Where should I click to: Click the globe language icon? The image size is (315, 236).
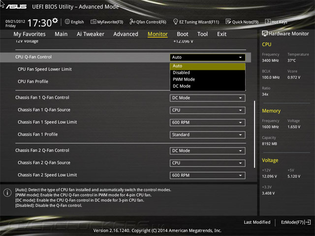(67, 22)
